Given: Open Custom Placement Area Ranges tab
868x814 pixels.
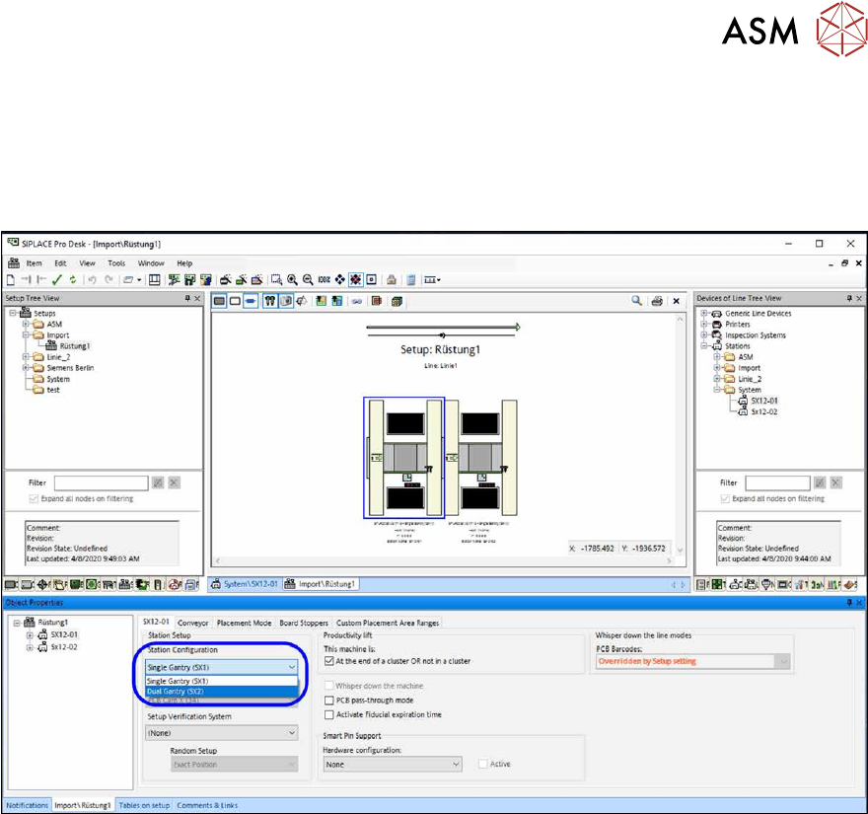Looking at the screenshot, I should tap(388, 623).
